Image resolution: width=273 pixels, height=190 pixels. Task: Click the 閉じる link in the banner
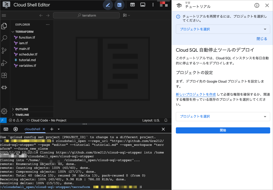pos(262,39)
